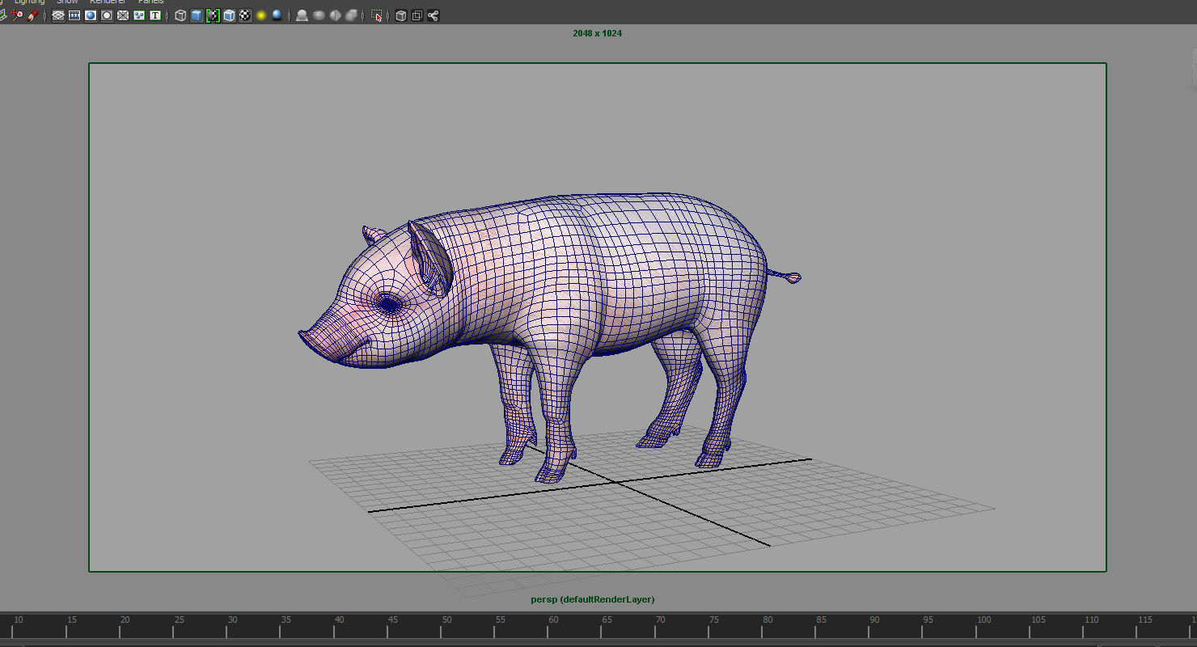The height and width of the screenshot is (647, 1197).
Task: Toggle X-Ray Active Components icon
Action: pyautogui.click(x=417, y=15)
